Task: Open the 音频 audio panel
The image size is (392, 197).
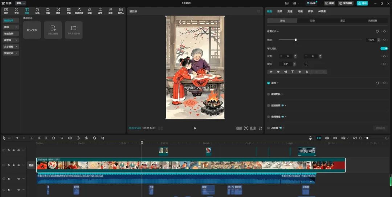Action: [x=16, y=11]
